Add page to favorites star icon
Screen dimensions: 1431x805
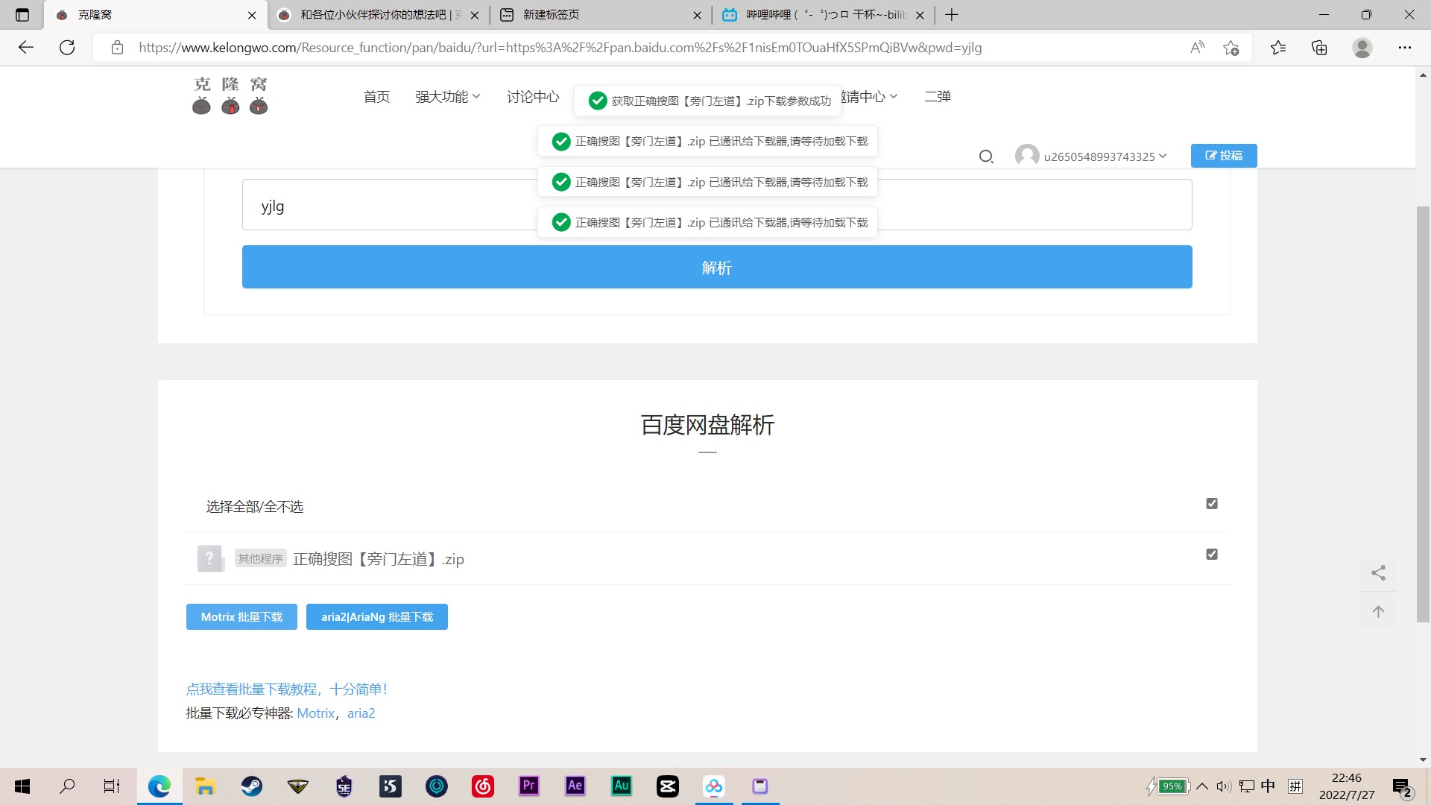tap(1231, 48)
